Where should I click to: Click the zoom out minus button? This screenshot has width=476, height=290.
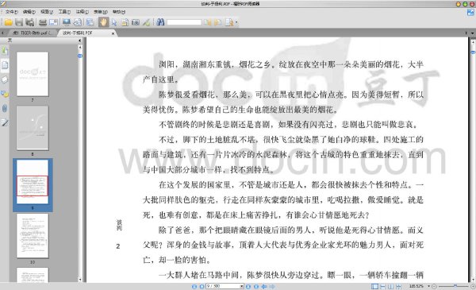click(x=435, y=286)
